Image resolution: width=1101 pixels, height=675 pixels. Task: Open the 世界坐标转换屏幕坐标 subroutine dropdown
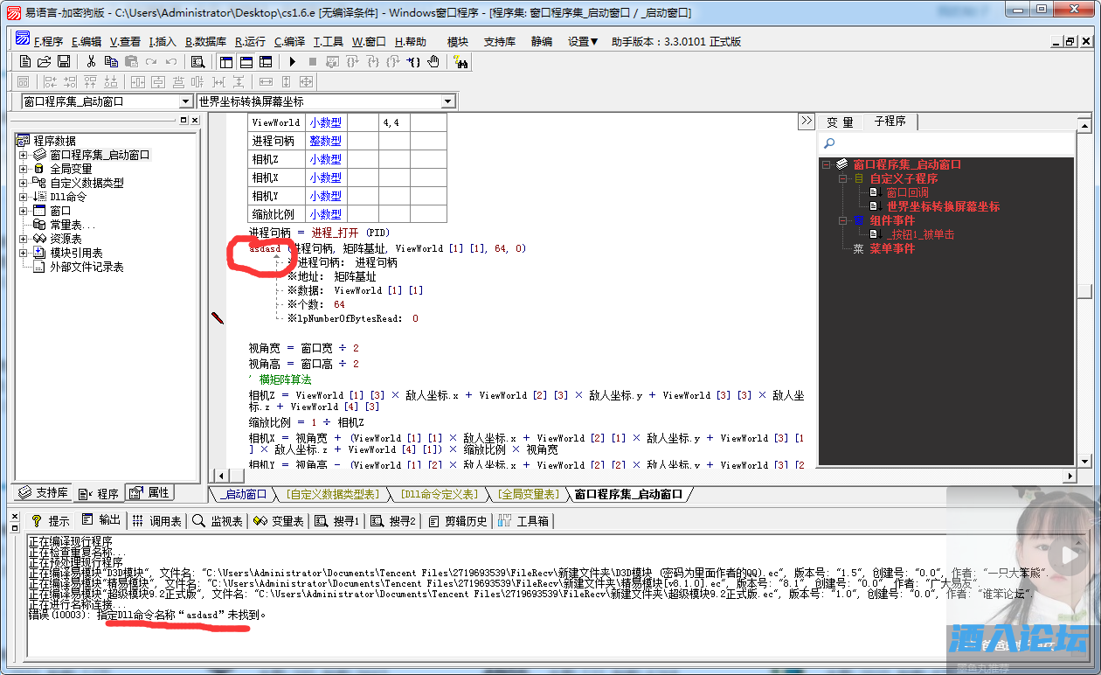[447, 101]
